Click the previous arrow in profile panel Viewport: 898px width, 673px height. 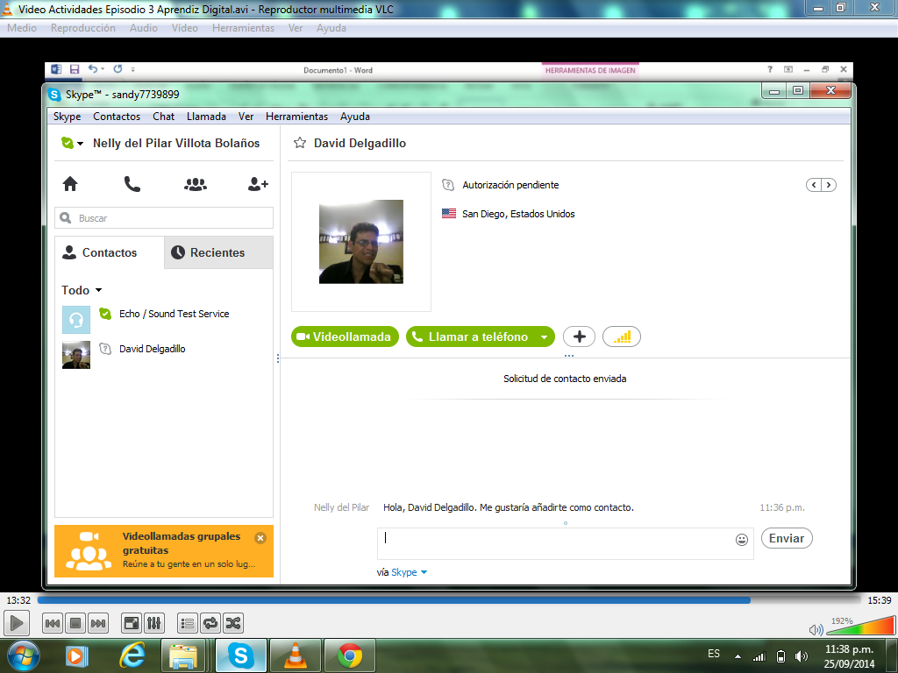point(814,185)
